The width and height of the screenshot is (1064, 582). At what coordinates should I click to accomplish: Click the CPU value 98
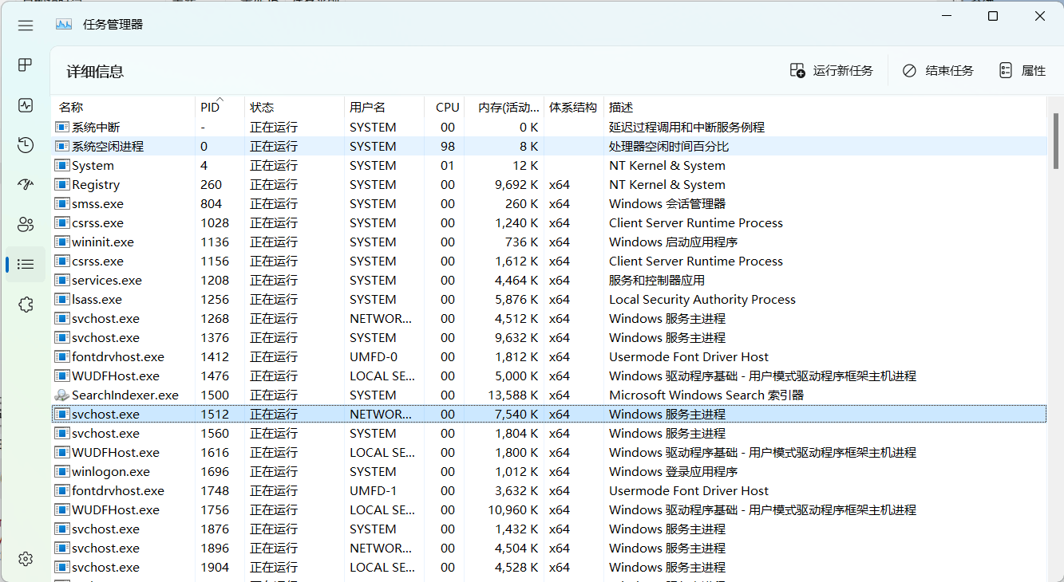448,147
